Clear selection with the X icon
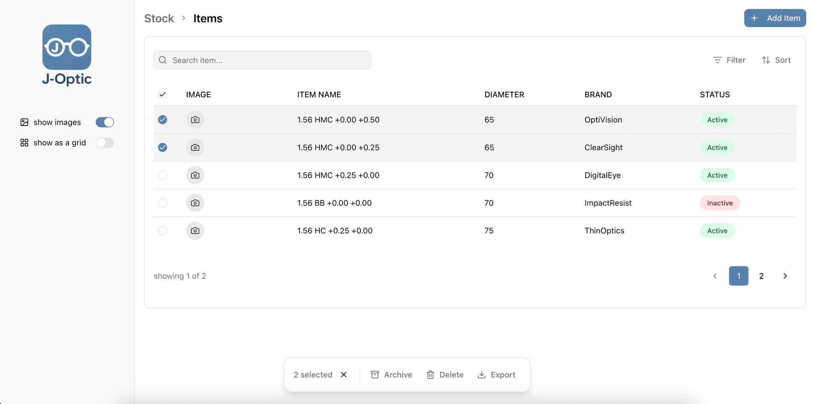The width and height of the screenshot is (813, 404). point(344,375)
